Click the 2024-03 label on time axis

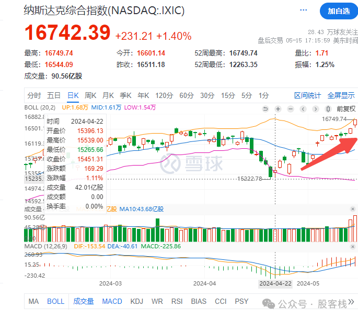point(110,283)
